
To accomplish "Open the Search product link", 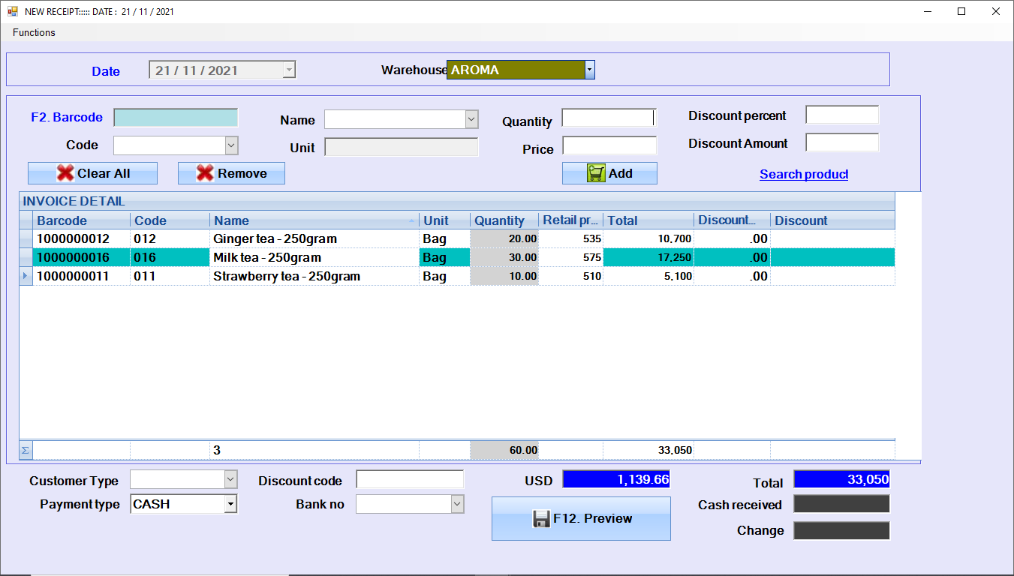I will [x=804, y=174].
